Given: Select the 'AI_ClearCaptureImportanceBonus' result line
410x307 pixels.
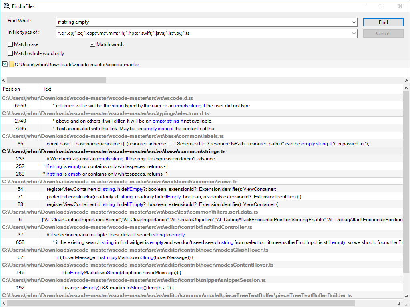Looking at the screenshot, I should tap(202, 220).
